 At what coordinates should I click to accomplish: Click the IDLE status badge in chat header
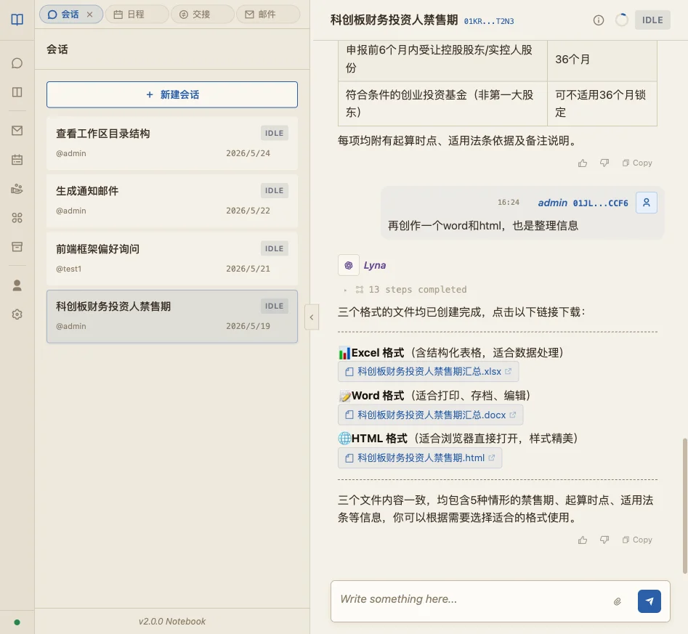click(x=652, y=20)
